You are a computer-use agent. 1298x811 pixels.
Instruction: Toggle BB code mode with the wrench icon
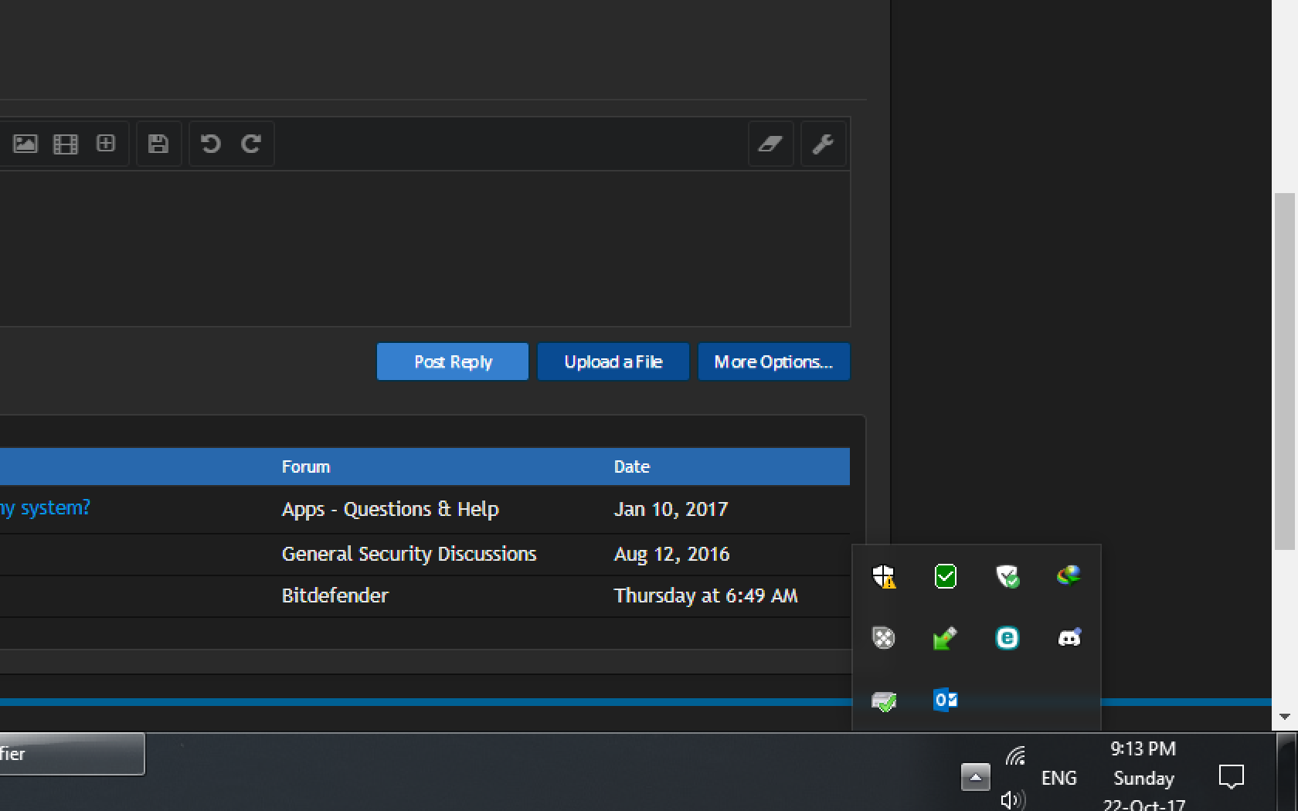(x=823, y=144)
